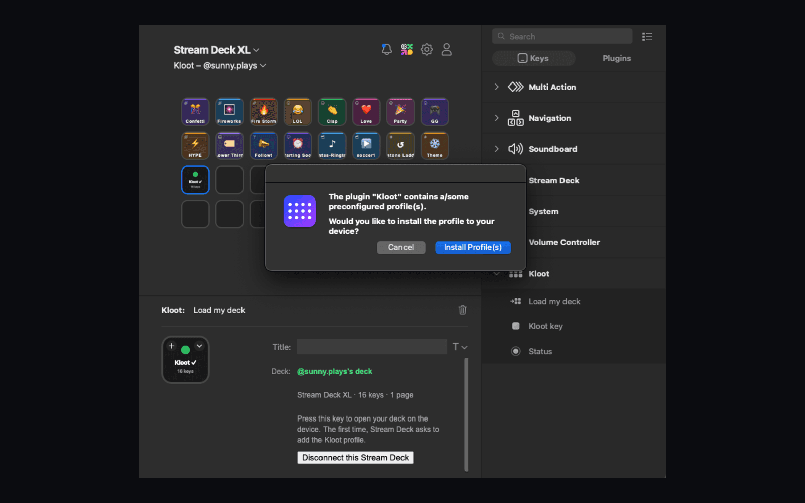
Task: Select the GG gamepad key
Action: pos(435,112)
